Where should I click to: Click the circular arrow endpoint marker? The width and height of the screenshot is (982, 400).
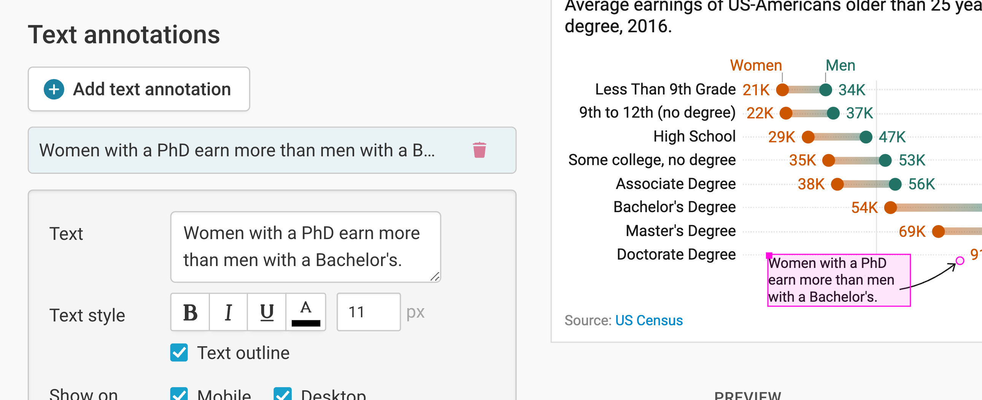(x=960, y=260)
